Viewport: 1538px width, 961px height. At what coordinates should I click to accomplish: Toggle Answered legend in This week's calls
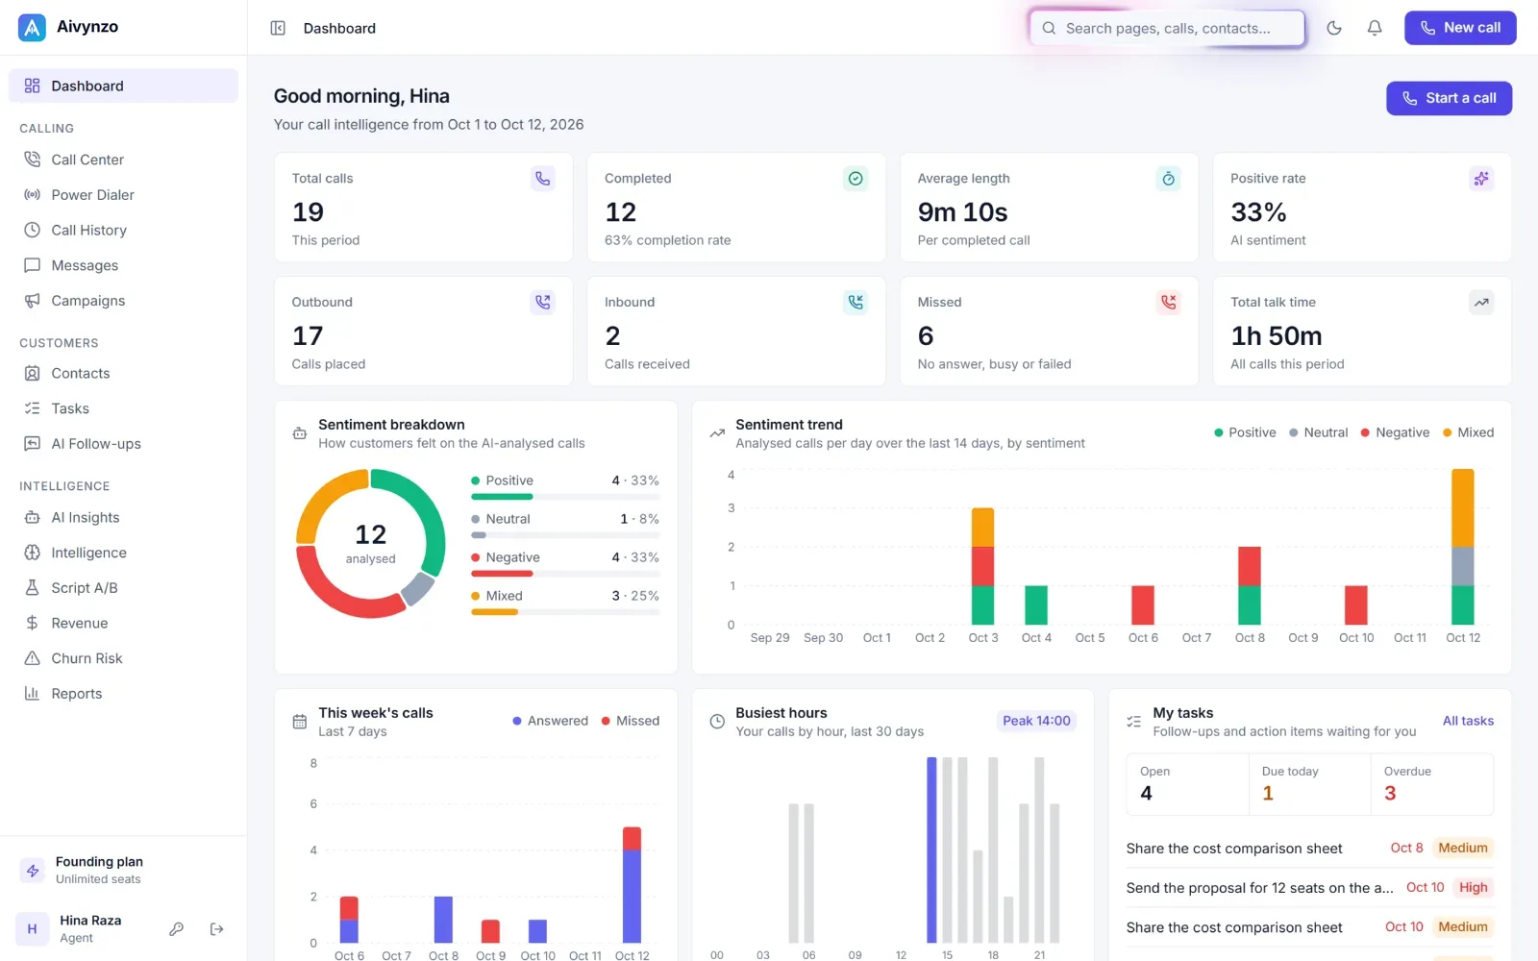tap(550, 721)
